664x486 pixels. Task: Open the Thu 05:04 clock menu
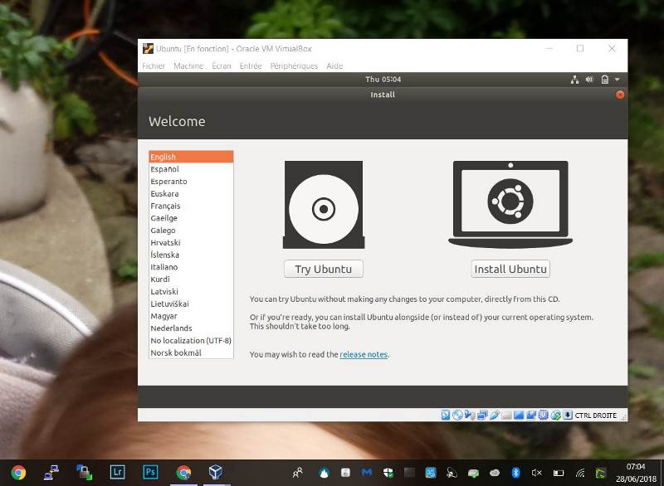pos(383,80)
